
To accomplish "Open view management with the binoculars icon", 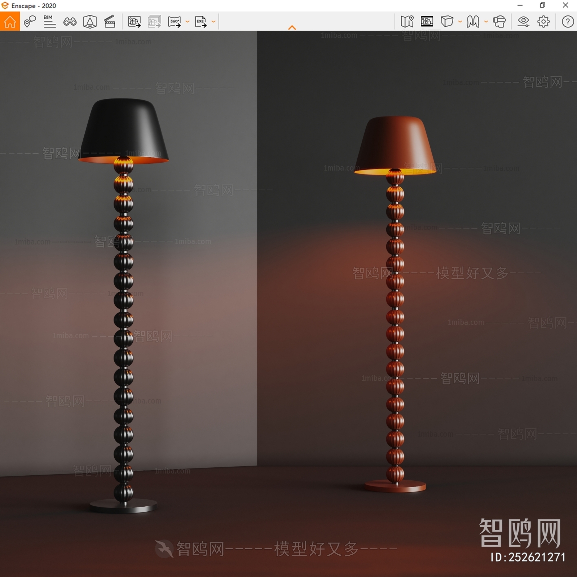I will (x=70, y=22).
